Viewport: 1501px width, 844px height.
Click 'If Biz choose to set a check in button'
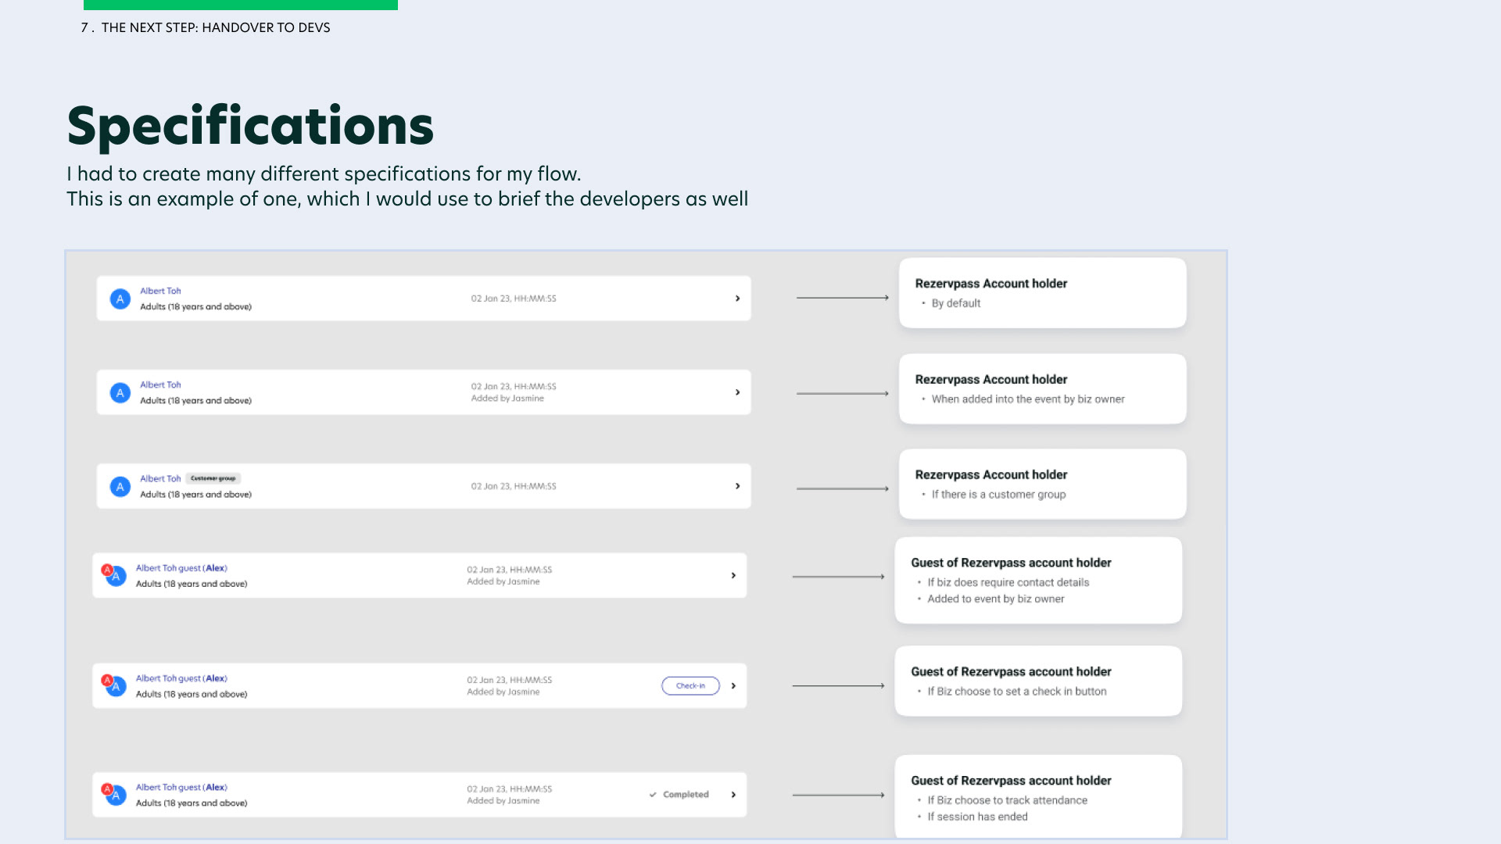click(1016, 692)
